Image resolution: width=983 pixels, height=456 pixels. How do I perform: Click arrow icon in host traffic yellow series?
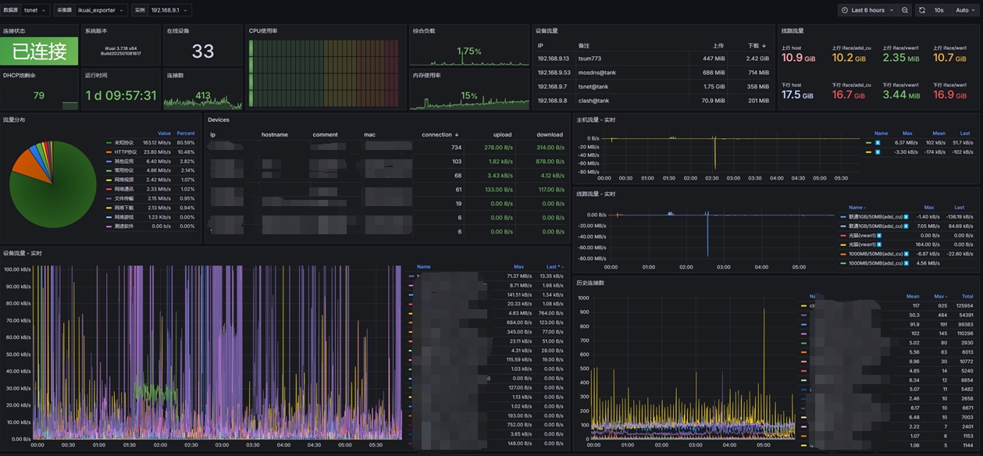point(877,152)
